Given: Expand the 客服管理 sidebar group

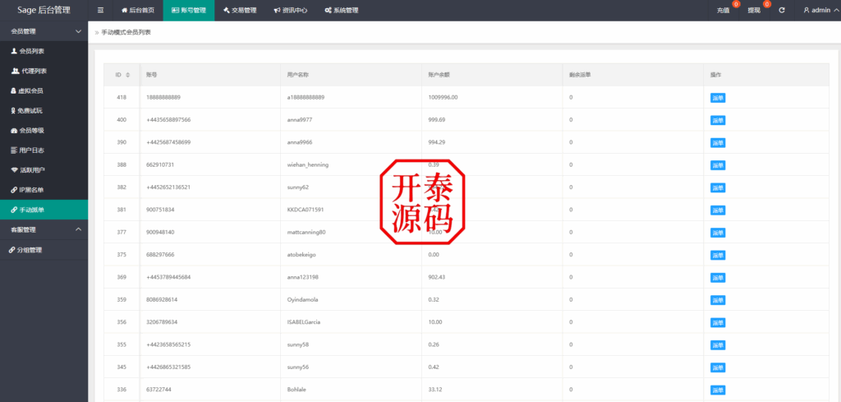Looking at the screenshot, I should (44, 229).
